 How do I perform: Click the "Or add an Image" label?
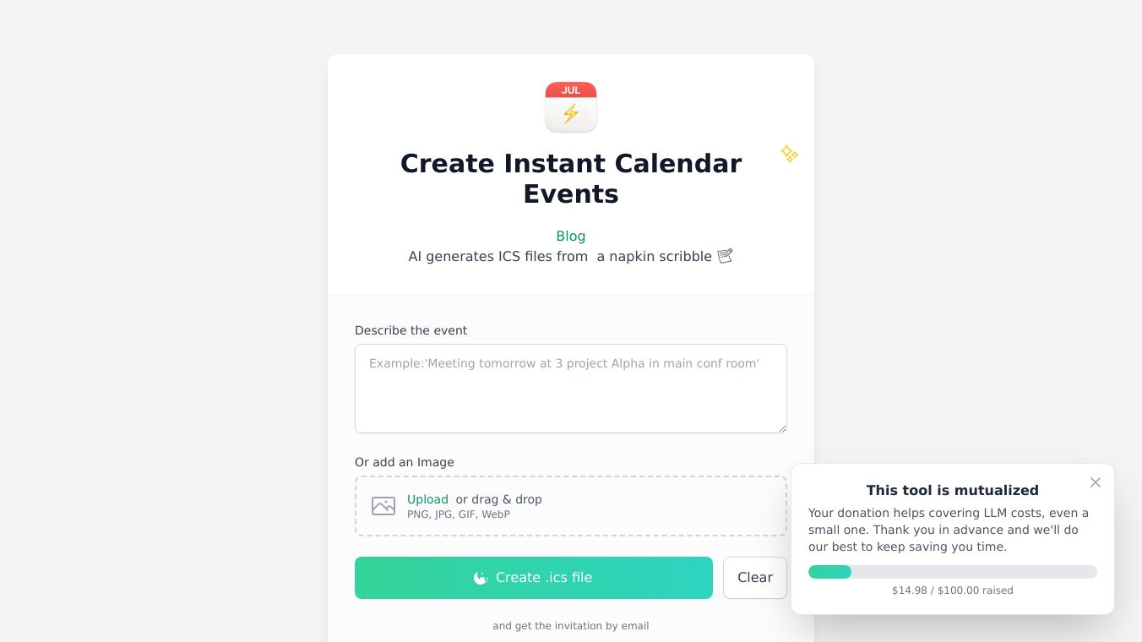coord(405,462)
